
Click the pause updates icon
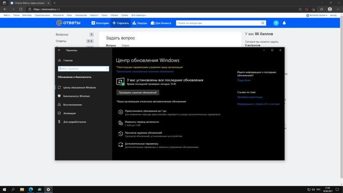point(120,112)
